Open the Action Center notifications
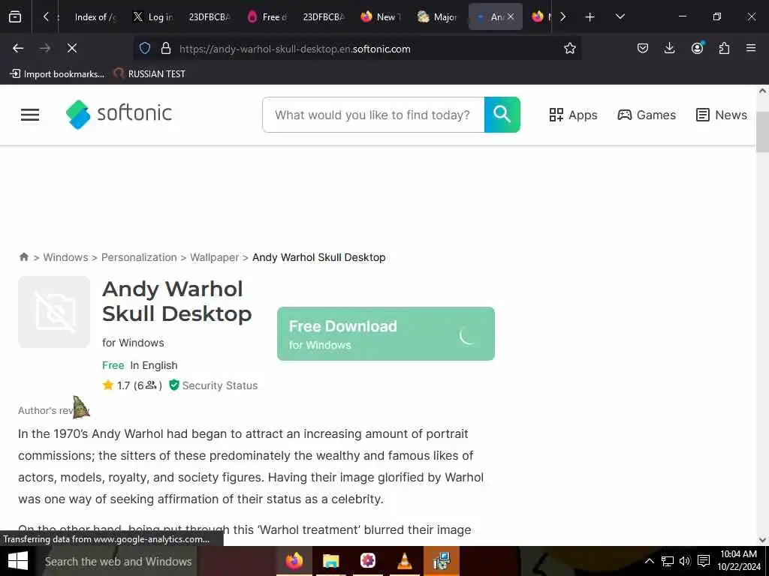Image resolution: width=769 pixels, height=576 pixels. [704, 561]
